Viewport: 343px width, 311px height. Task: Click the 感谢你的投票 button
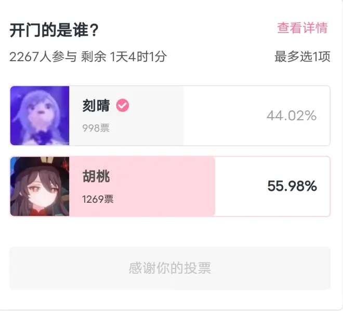click(x=170, y=268)
